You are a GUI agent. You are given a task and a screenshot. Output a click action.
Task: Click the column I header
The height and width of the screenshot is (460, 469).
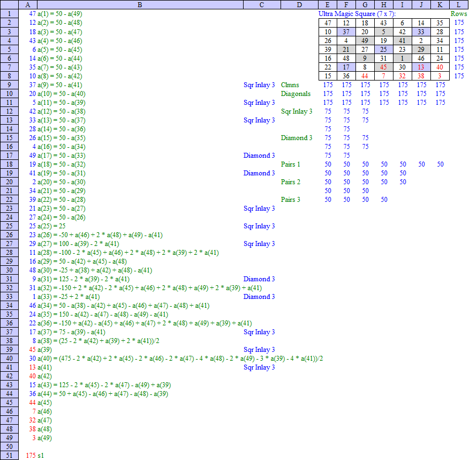click(x=402, y=4)
